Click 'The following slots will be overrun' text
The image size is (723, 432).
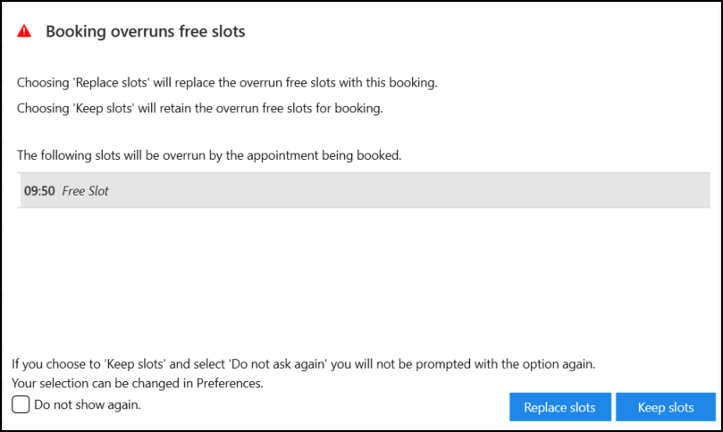[x=209, y=155]
